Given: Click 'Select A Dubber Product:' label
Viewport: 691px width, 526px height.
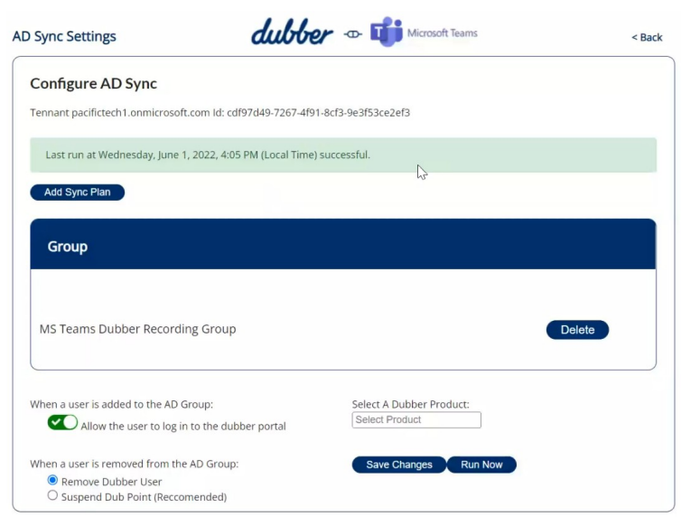Looking at the screenshot, I should (x=411, y=404).
